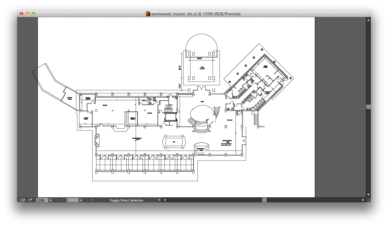
Task: Select the 12'-0" dimension label
Action: click(x=180, y=86)
